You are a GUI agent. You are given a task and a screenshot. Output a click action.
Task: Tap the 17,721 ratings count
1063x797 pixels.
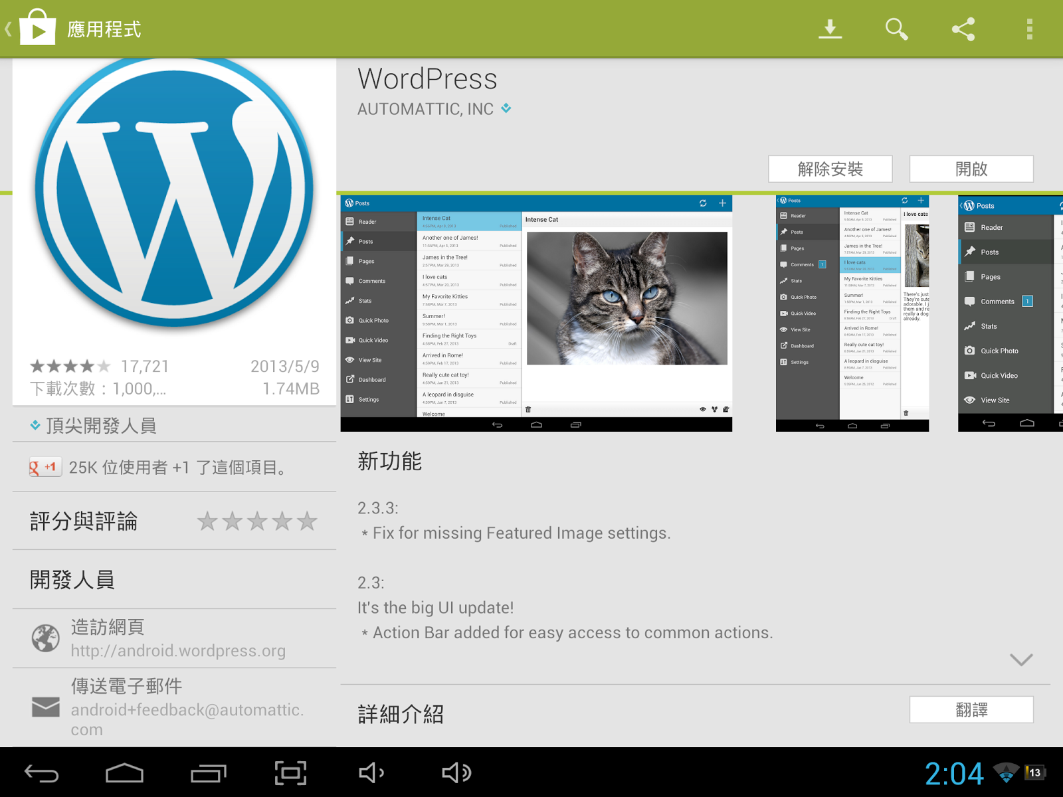coord(145,366)
